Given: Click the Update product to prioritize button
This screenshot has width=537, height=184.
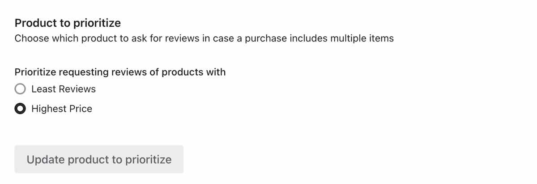Looking at the screenshot, I should pos(99,159).
